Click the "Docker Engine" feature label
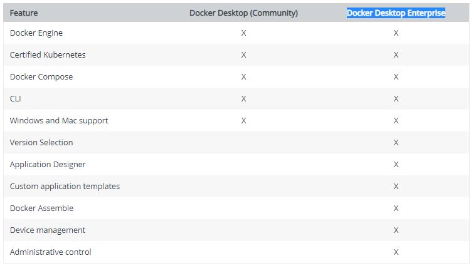The width and height of the screenshot is (471, 268). pyautogui.click(x=36, y=33)
